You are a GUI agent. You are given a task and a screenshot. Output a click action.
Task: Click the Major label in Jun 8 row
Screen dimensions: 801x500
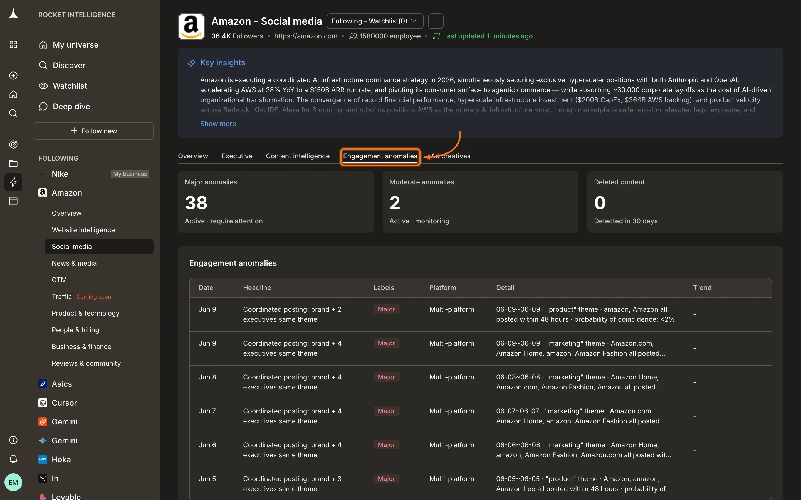[x=386, y=377]
